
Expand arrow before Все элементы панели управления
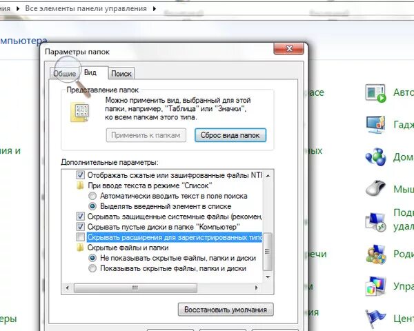pos(18,9)
